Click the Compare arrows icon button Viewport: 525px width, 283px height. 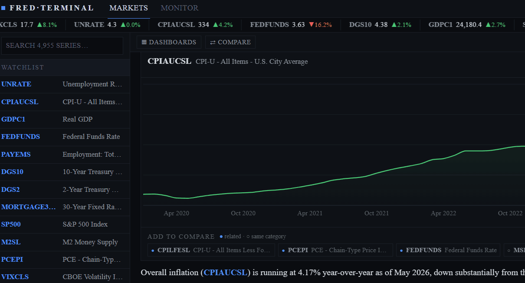213,42
